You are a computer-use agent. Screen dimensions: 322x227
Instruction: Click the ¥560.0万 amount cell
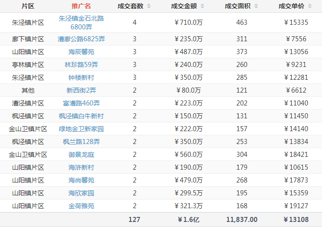tap(188, 155)
